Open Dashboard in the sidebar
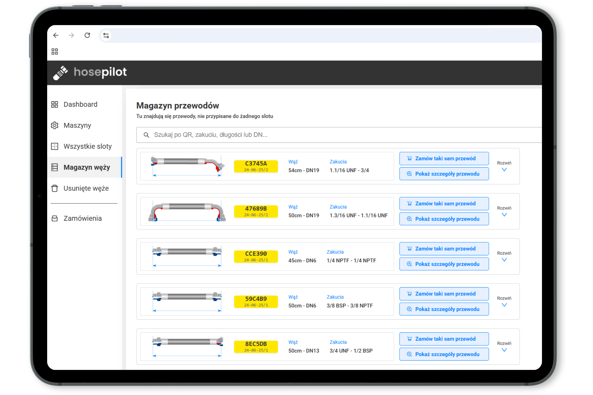 [x=80, y=104]
